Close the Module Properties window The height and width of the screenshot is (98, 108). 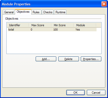tap(104, 4)
